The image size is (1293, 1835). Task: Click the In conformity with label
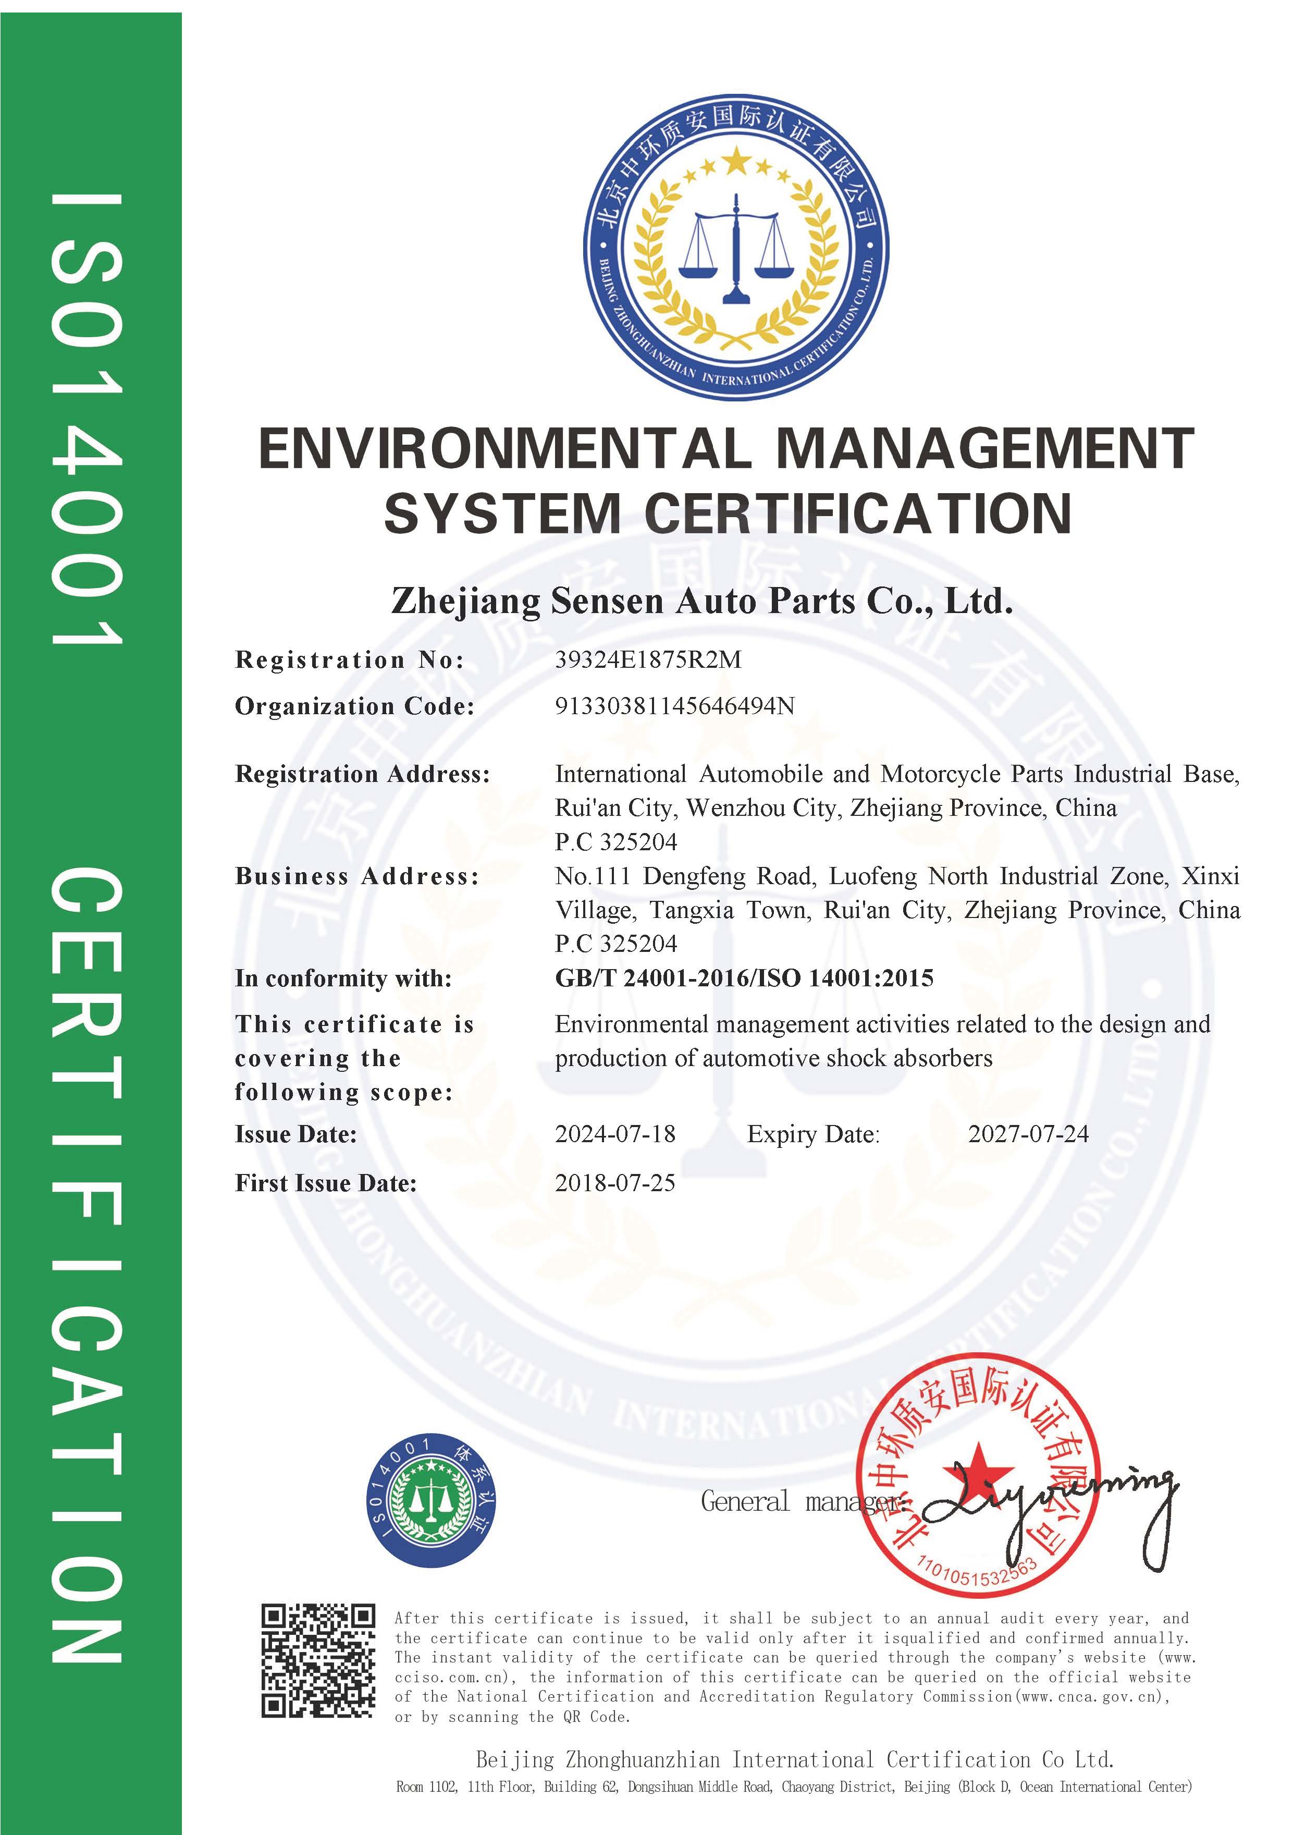(x=343, y=978)
